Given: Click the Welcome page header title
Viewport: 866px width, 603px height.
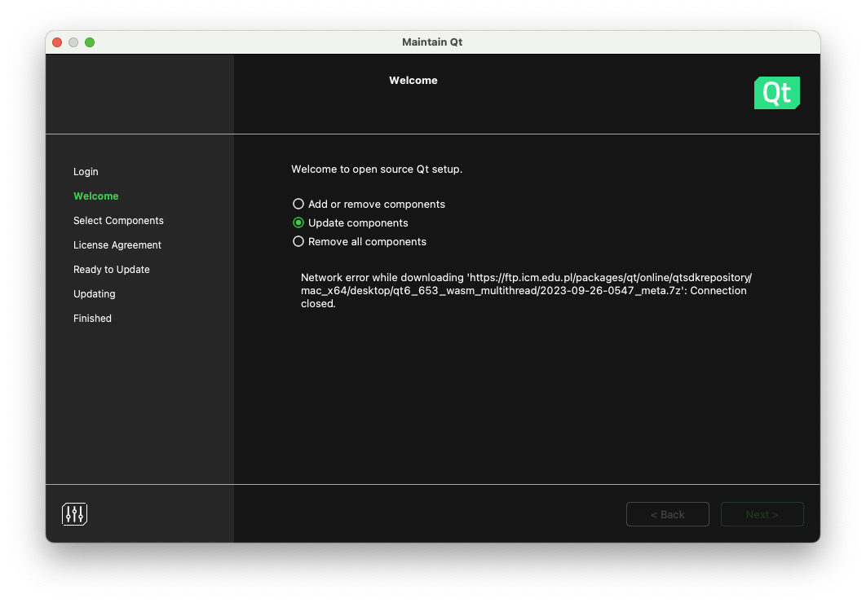Looking at the screenshot, I should 413,81.
